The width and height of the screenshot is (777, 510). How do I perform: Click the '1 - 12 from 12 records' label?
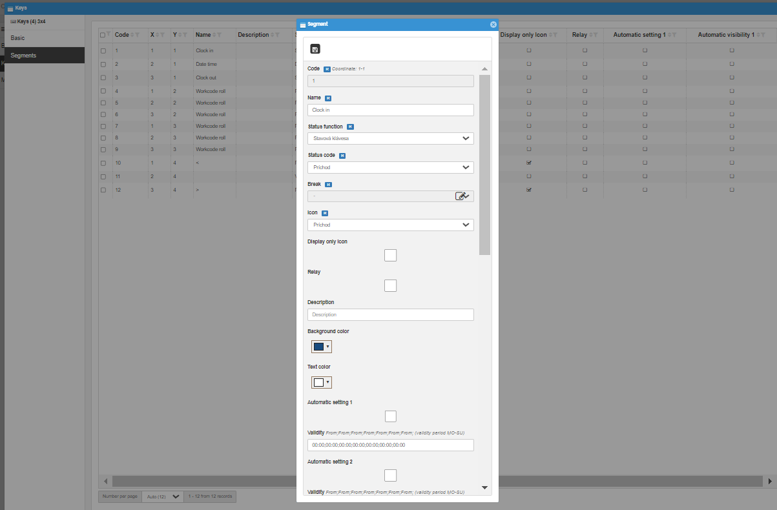click(210, 496)
